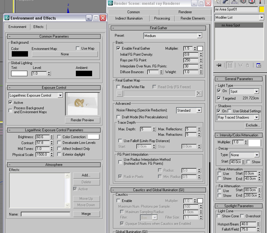Enable Draft Mode (No Precalculations)
This screenshot has height=233, width=267.
(x=118, y=117)
